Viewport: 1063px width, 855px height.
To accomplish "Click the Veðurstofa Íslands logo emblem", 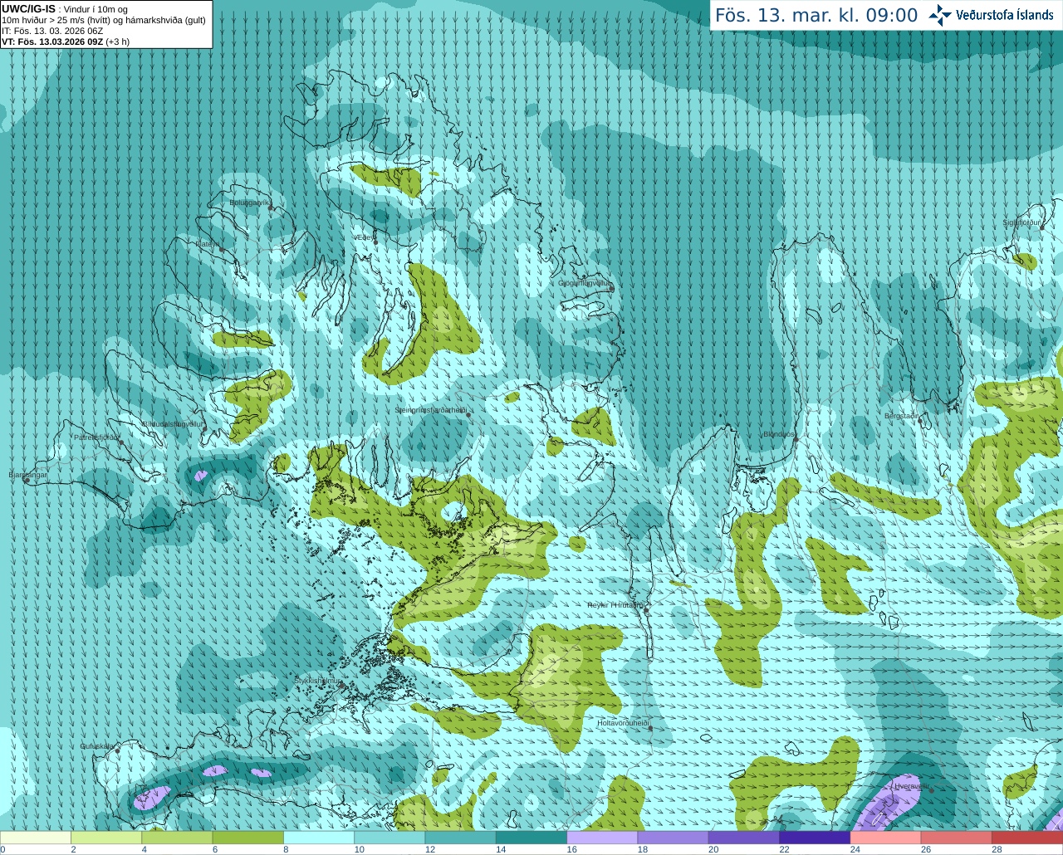I will [x=940, y=15].
